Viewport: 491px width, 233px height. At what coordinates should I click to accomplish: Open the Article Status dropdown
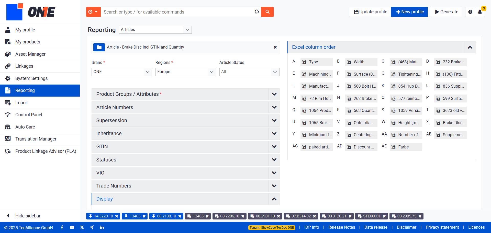click(x=249, y=72)
